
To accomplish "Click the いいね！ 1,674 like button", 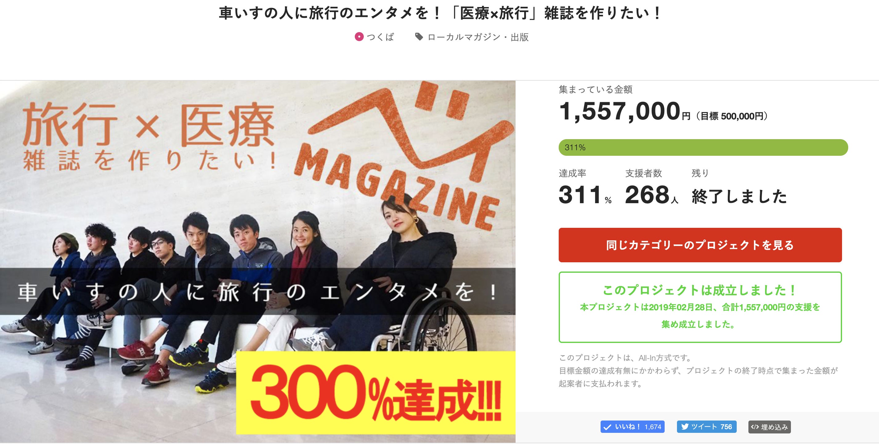I will point(632,427).
